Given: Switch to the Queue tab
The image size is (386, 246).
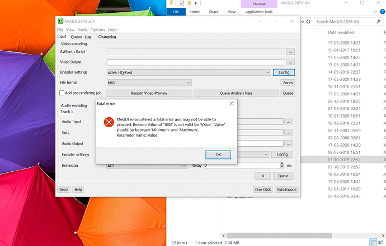Looking at the screenshot, I should pos(76,37).
